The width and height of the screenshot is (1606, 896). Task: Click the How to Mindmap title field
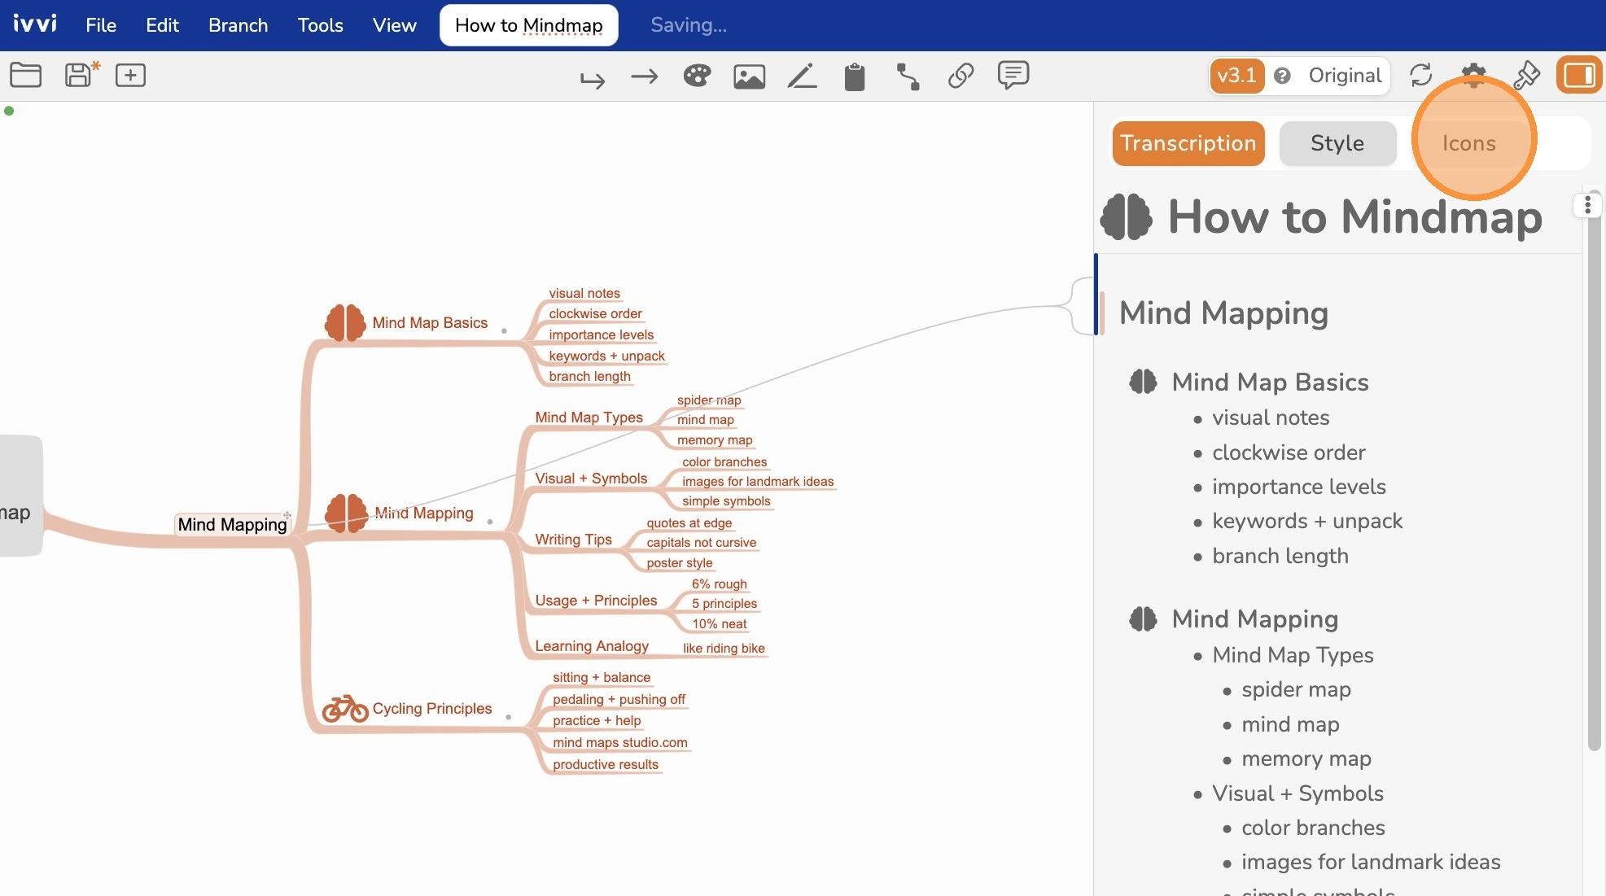coord(529,25)
